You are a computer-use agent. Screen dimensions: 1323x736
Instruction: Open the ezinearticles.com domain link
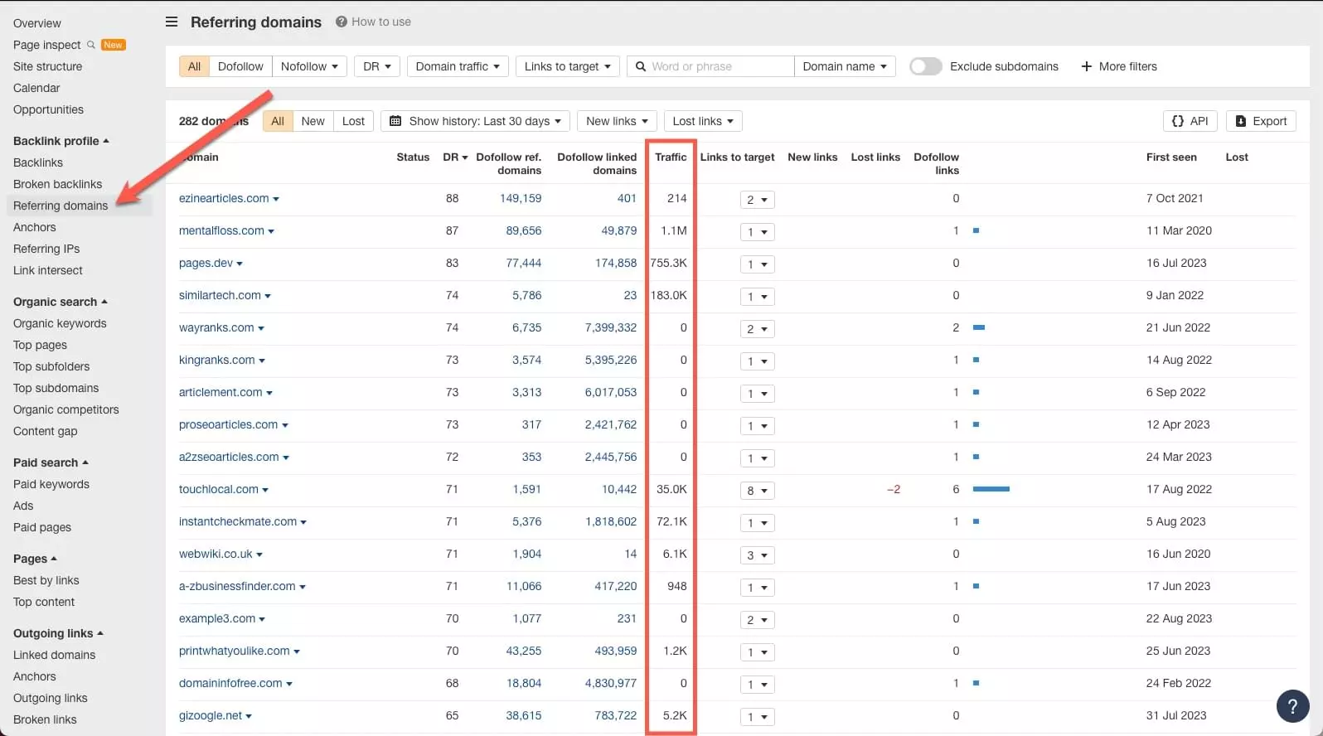tap(224, 198)
